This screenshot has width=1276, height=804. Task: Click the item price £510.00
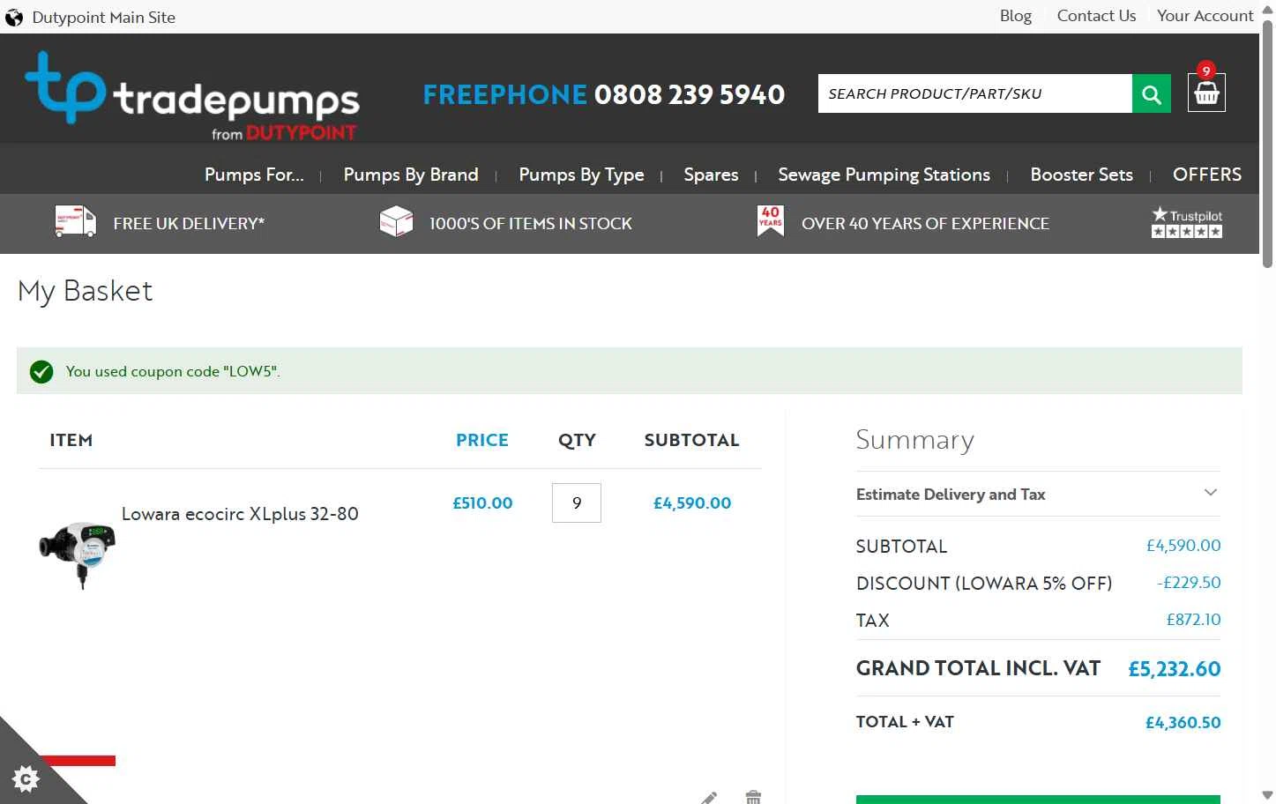482,503
